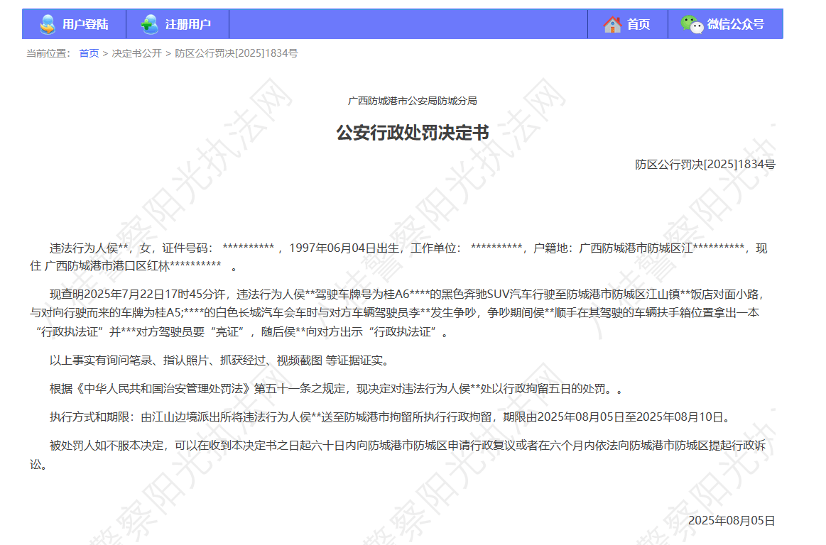Select the issuing agency name 广西防城港市公安局防城分局

click(413, 101)
